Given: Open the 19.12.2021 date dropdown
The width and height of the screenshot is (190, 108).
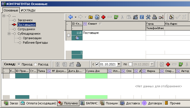Looking at the screenshot, I should 152,64.
